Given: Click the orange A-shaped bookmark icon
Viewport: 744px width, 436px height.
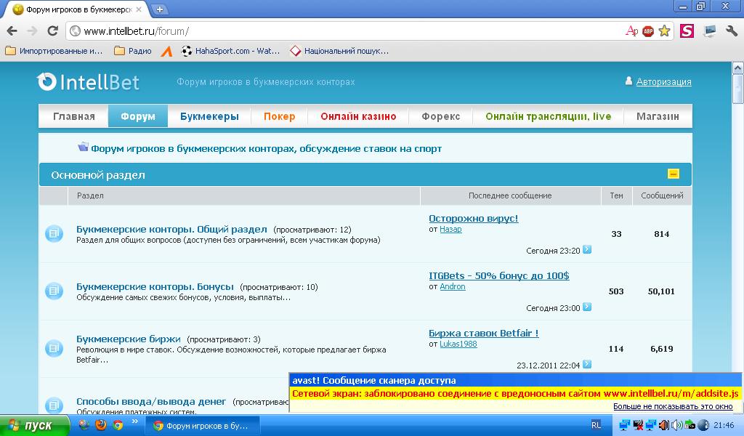Looking at the screenshot, I should 166,51.
